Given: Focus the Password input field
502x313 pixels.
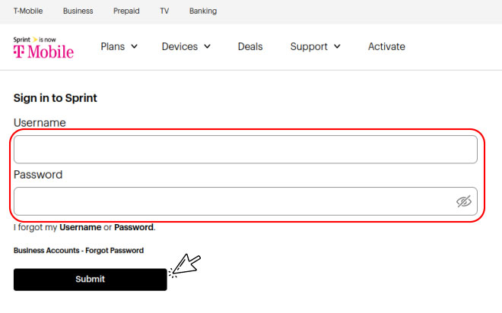Looking at the screenshot, I should point(246,201).
